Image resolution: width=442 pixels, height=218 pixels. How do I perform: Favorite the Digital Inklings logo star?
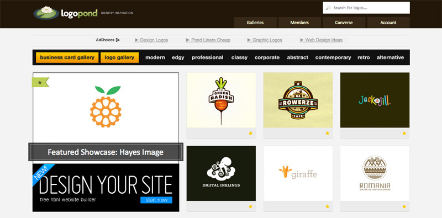(250, 206)
